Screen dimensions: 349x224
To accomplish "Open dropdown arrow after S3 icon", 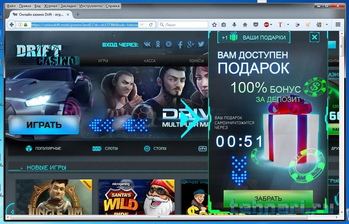I will (327, 25).
